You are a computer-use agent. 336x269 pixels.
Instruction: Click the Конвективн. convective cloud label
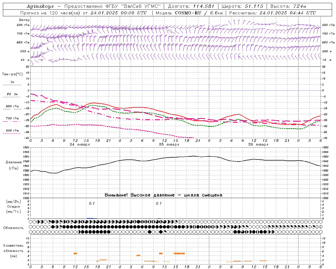(13, 246)
